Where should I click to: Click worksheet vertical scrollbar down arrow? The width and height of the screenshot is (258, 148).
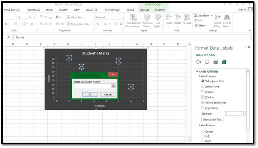coord(189,141)
